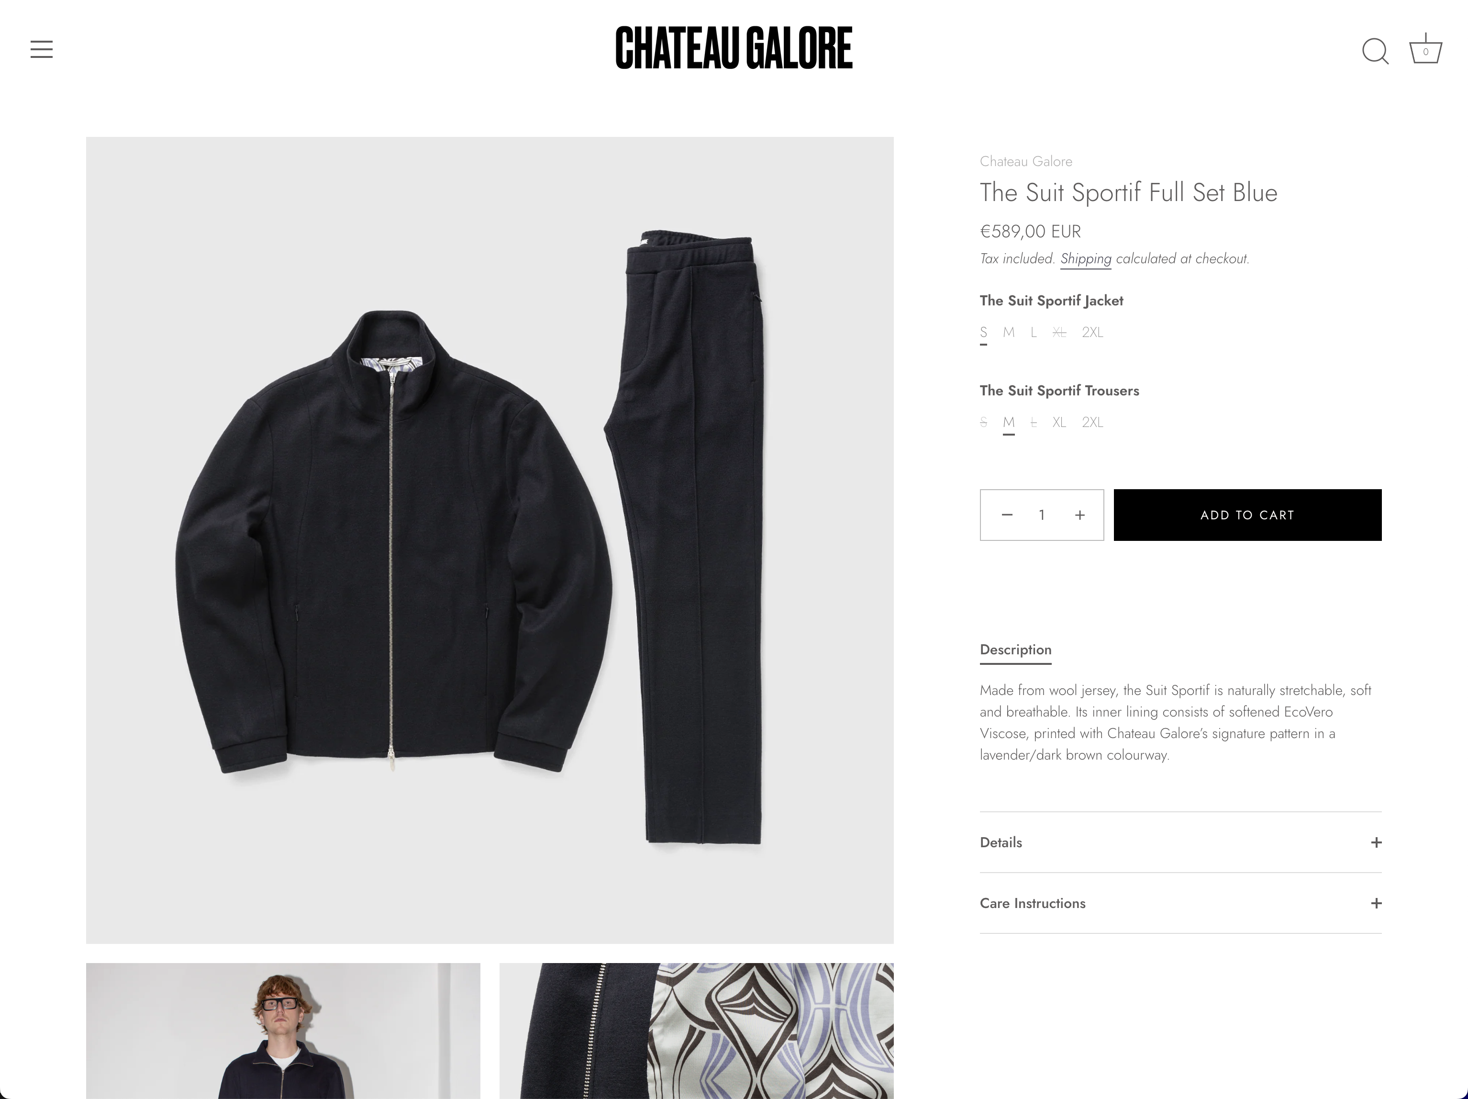Select jacket size M
Viewport: 1468px width, 1099px height.
point(1009,333)
